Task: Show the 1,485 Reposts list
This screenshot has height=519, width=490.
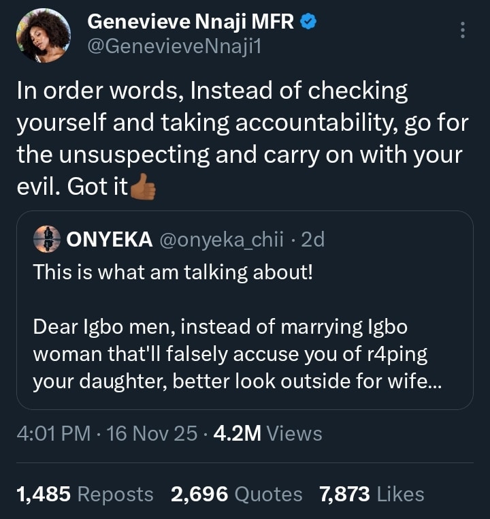Action: tap(84, 494)
